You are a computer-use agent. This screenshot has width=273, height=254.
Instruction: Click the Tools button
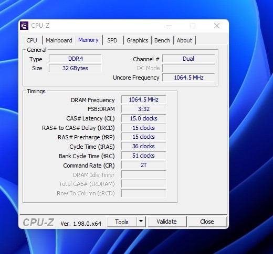click(x=122, y=222)
